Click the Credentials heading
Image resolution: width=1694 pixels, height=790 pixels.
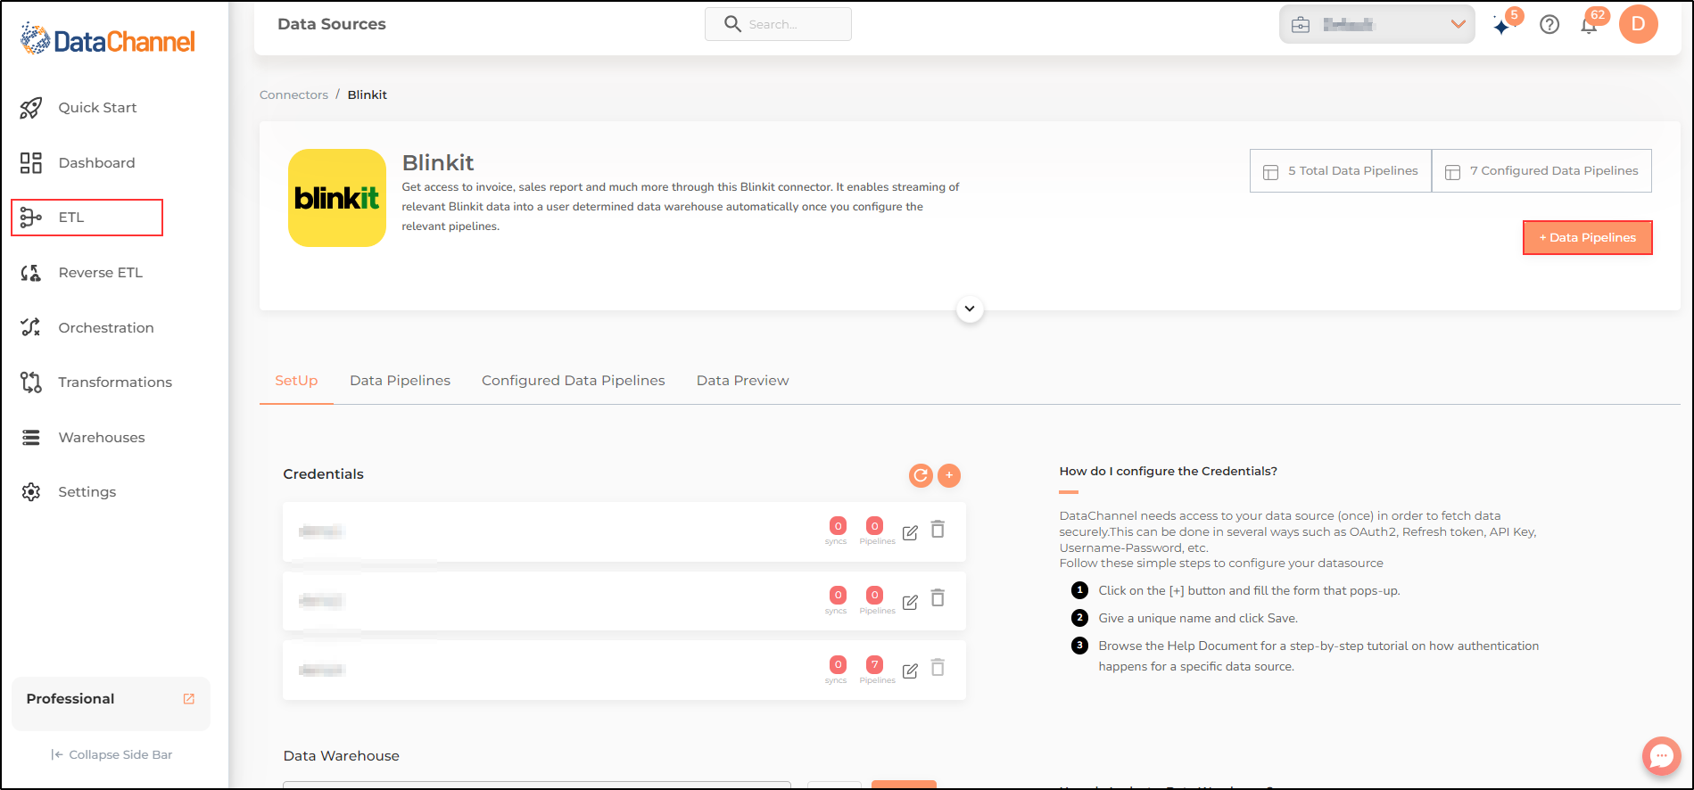click(x=324, y=474)
